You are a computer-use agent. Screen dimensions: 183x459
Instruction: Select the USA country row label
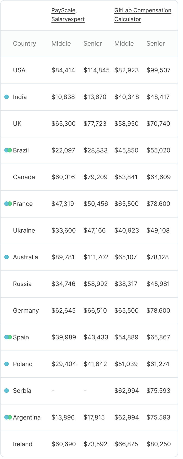[x=19, y=70]
